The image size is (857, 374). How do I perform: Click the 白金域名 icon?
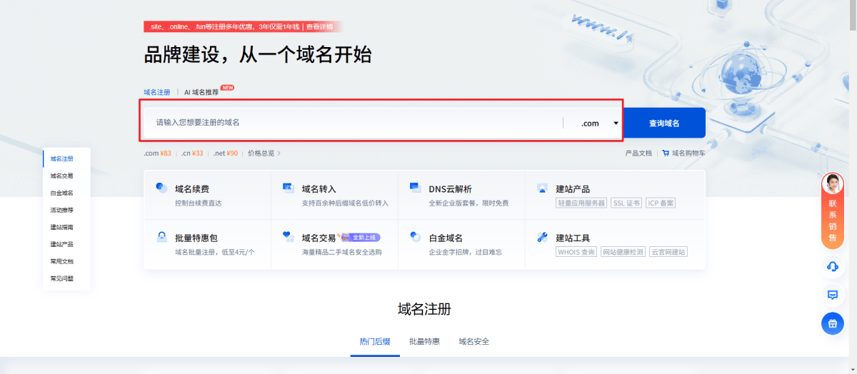click(416, 237)
